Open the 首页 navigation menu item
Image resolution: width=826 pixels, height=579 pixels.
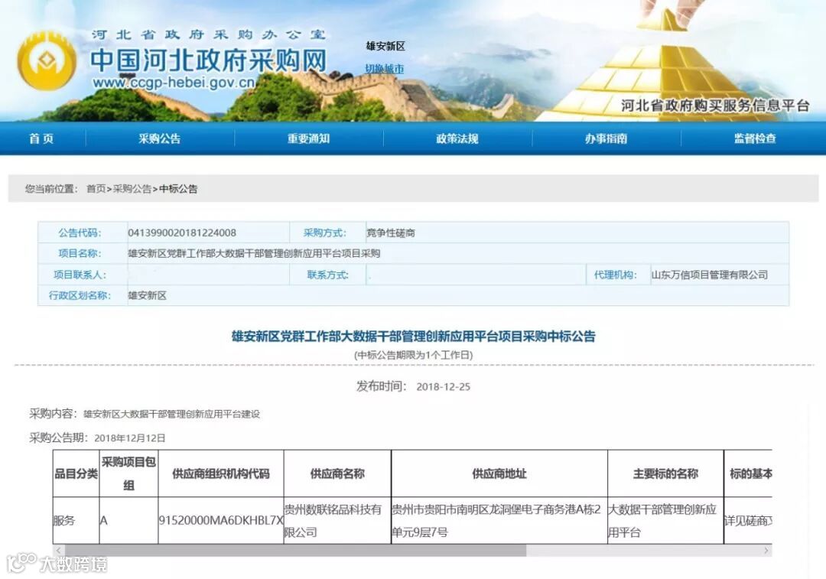[x=41, y=138]
